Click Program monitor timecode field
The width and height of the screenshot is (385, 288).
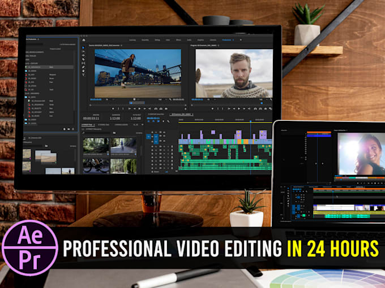(x=198, y=99)
